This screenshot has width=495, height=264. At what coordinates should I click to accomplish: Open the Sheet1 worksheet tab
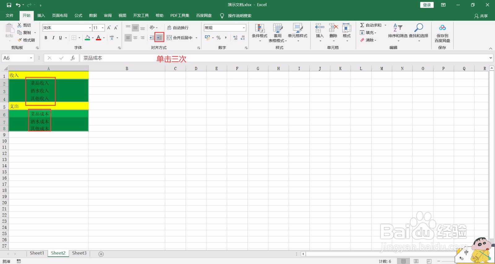(x=37, y=253)
